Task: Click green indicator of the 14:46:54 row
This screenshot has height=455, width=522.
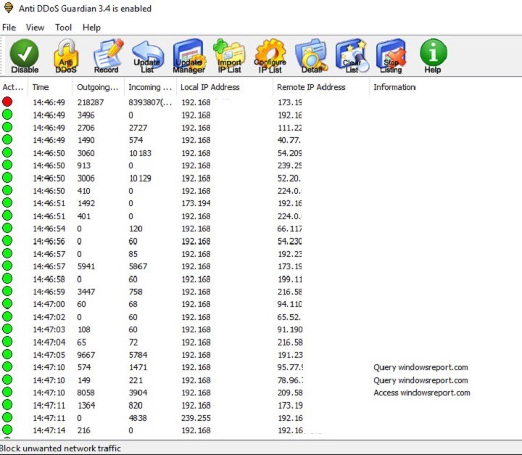Action: [7, 228]
